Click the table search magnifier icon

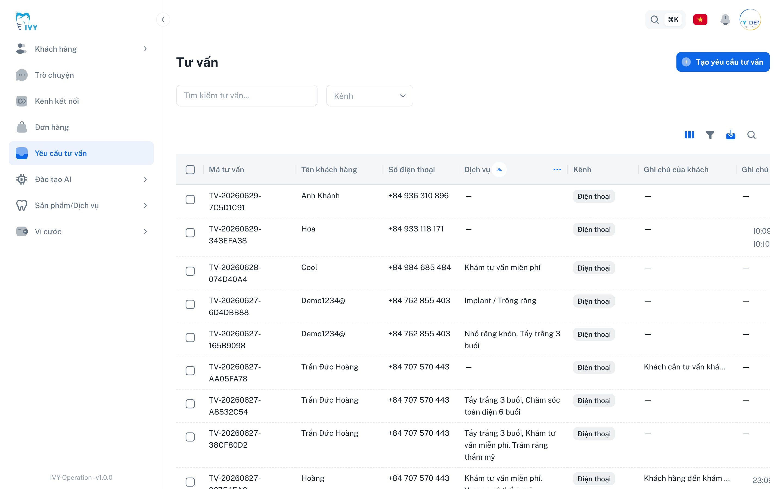pos(751,135)
